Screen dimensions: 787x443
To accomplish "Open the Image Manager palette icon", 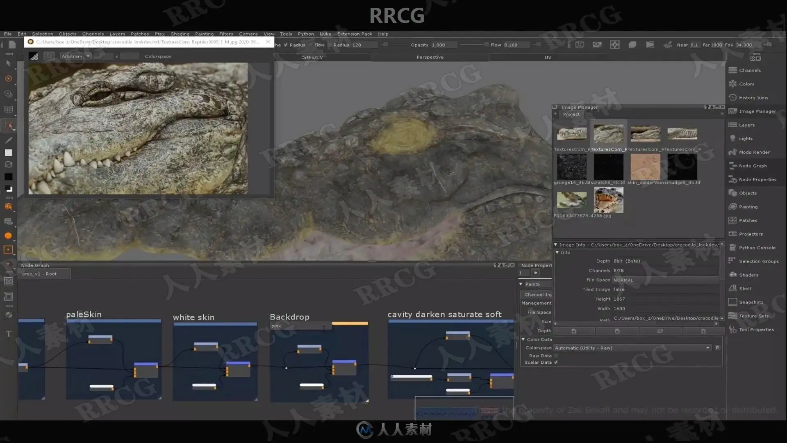I will (x=733, y=111).
